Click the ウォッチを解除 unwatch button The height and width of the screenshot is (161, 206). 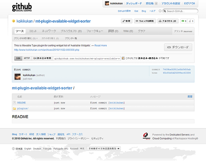pos(145,21)
